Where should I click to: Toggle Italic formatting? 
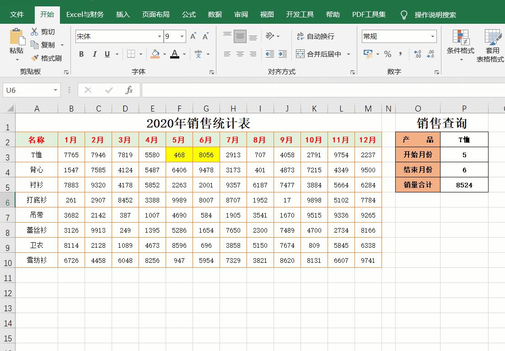[94, 54]
